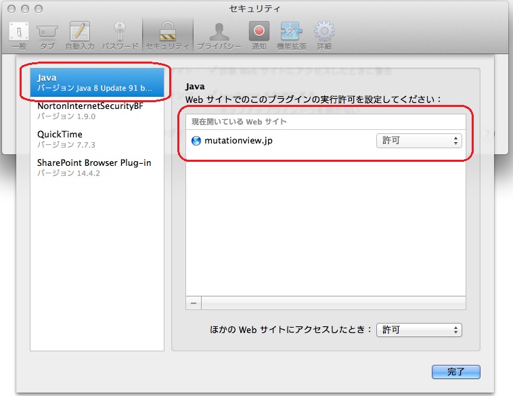The height and width of the screenshot is (396, 513).
Task: Switch to the タブ (Tabs) preferences
Action: click(x=47, y=35)
